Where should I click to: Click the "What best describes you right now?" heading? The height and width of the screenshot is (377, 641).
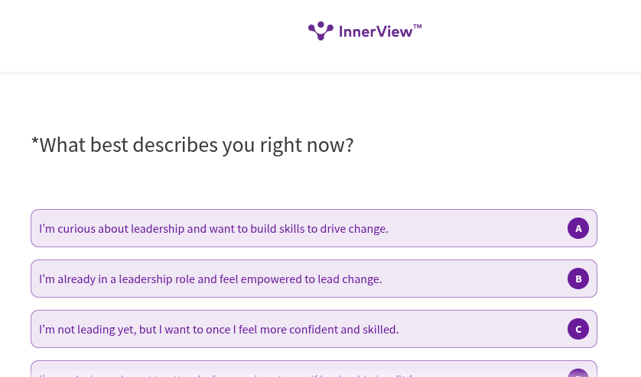point(193,144)
